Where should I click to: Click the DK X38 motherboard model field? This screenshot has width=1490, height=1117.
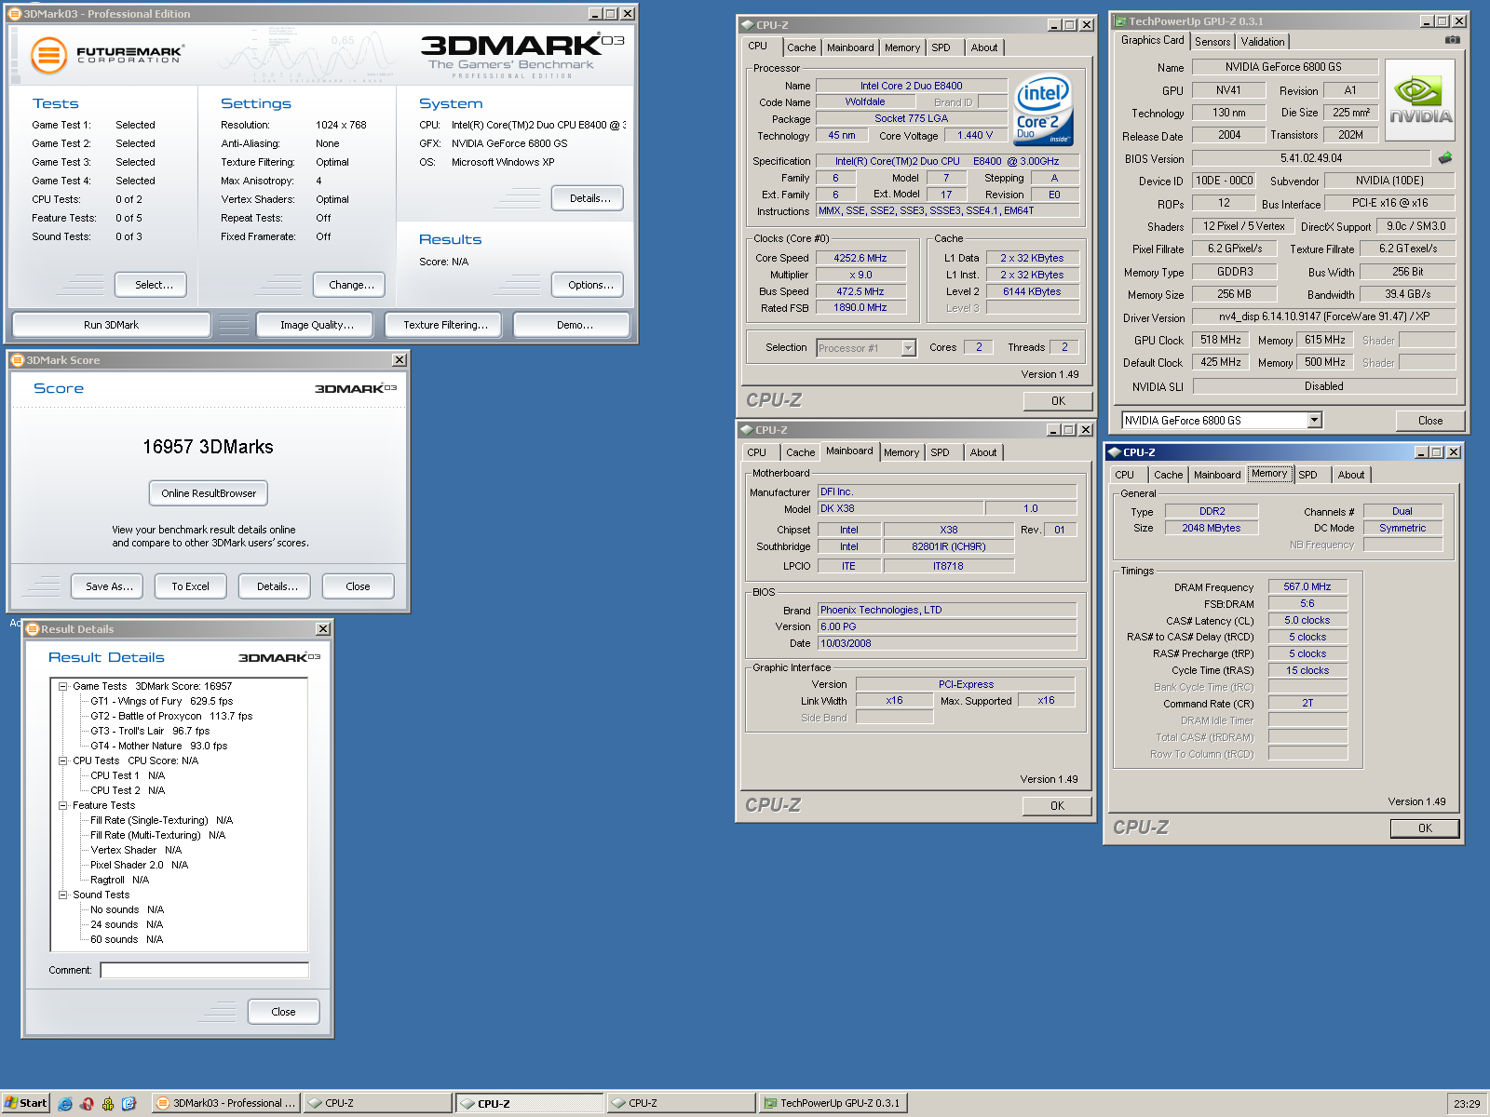coord(901,508)
